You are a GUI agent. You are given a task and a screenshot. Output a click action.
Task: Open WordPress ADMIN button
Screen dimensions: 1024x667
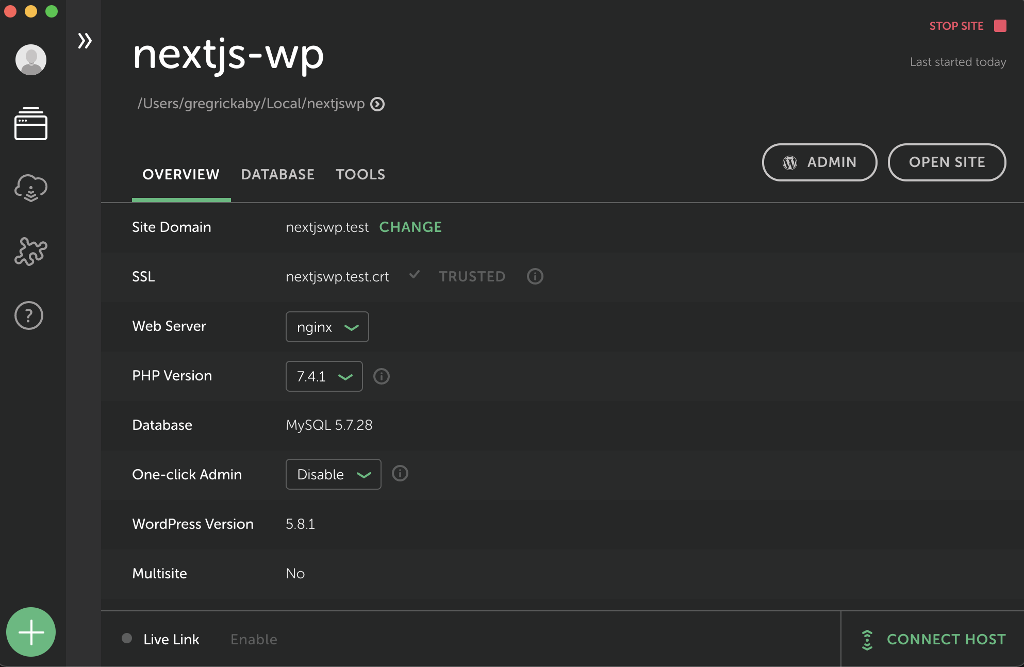point(819,162)
